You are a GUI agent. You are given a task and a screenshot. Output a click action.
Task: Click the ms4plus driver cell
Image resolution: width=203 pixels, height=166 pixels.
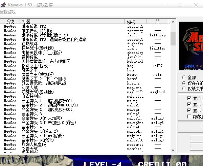click(x=134, y=136)
